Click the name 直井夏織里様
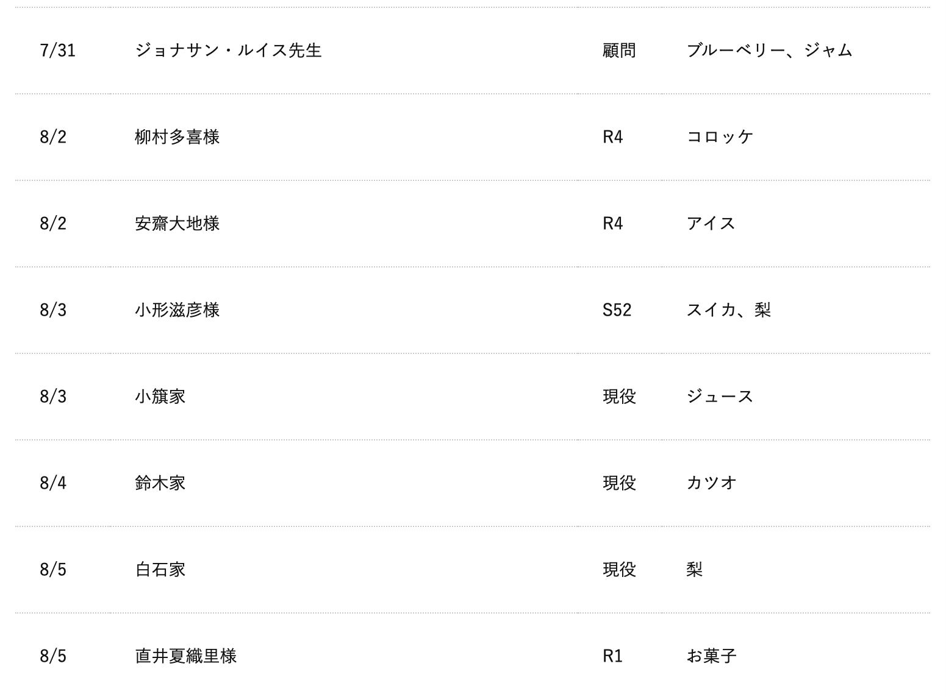Image resolution: width=946 pixels, height=697 pixels. point(185,656)
